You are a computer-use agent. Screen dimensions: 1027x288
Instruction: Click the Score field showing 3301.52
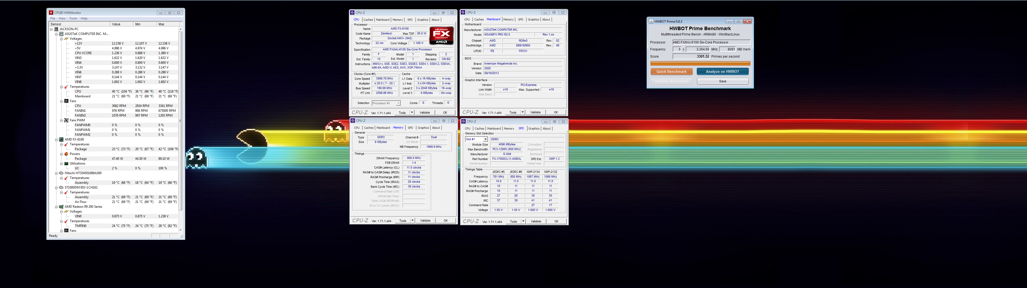pyautogui.click(x=691, y=57)
